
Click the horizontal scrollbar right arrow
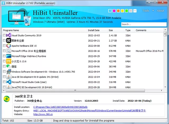pyautogui.click(x=162, y=91)
